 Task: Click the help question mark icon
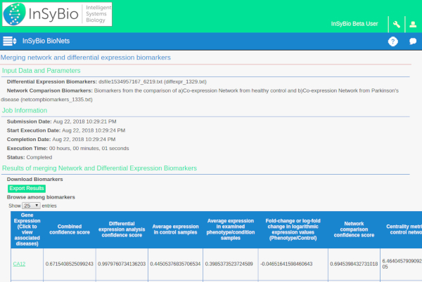click(x=393, y=41)
